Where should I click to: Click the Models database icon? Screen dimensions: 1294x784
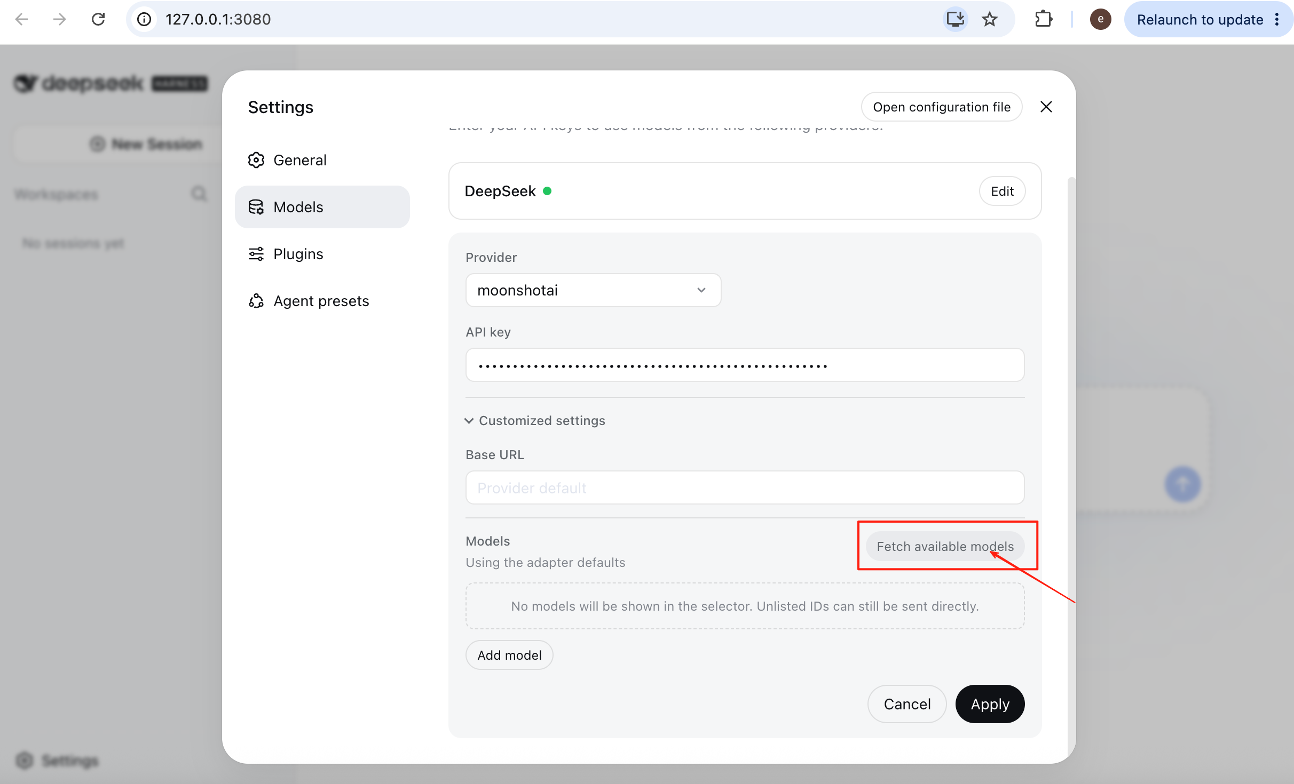pyautogui.click(x=256, y=207)
